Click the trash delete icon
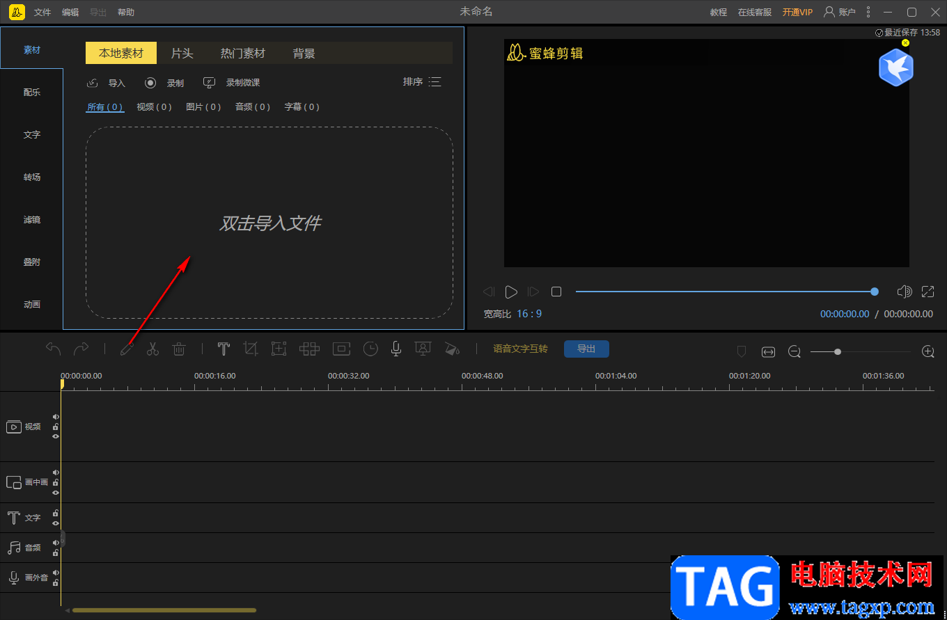 pos(179,349)
